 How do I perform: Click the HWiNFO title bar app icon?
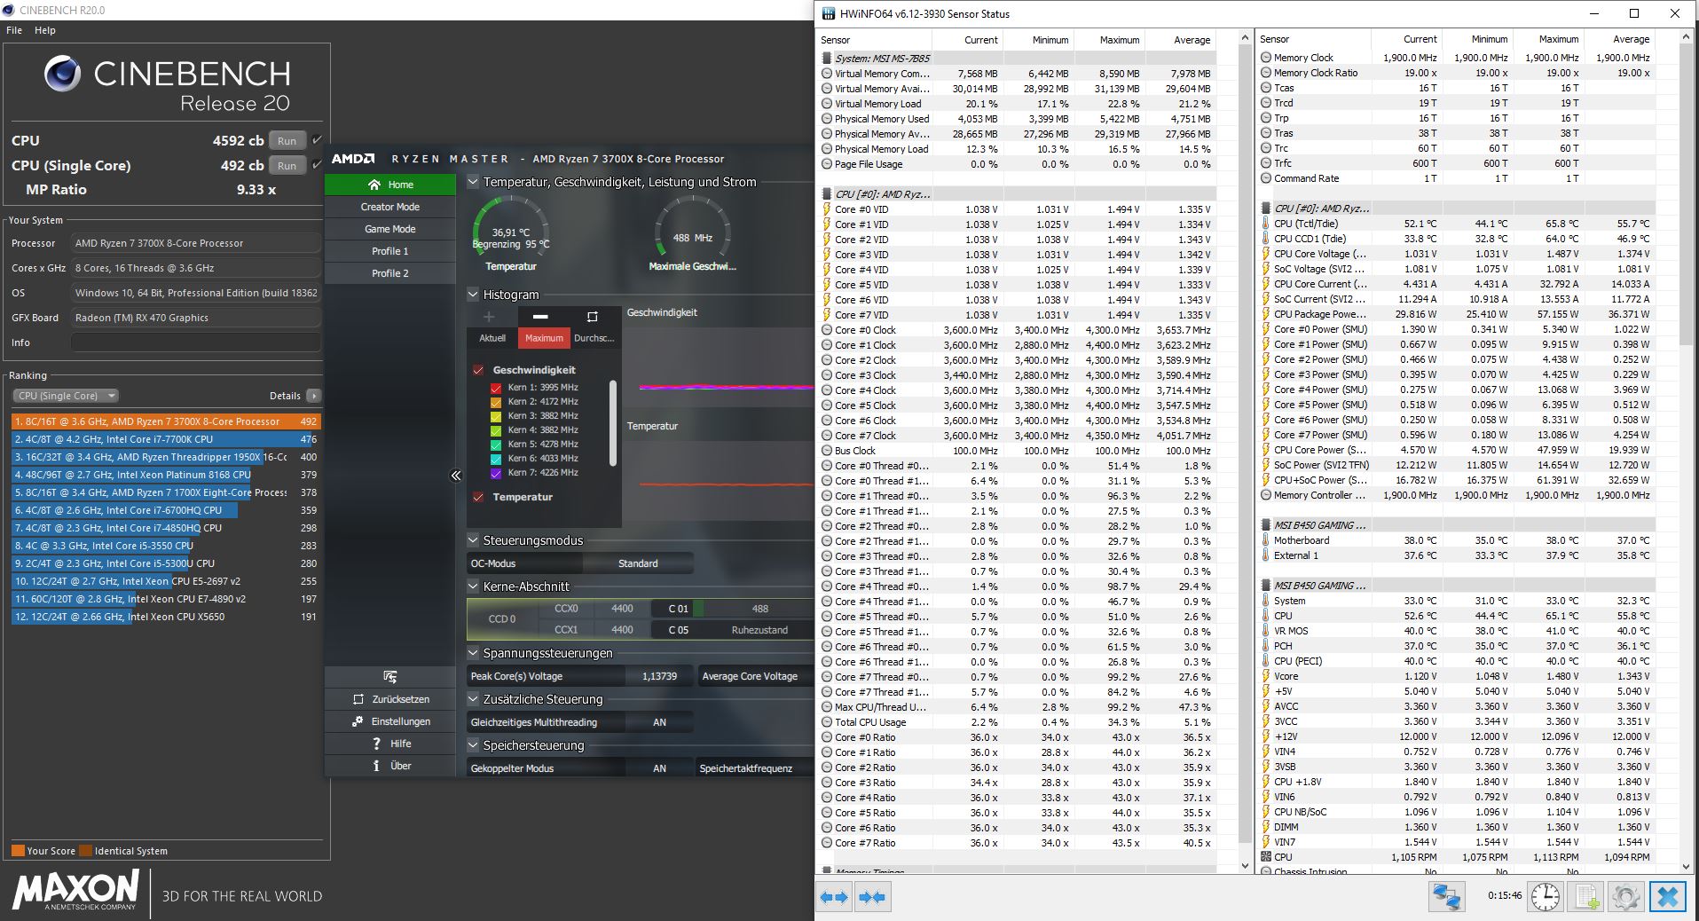829,13
